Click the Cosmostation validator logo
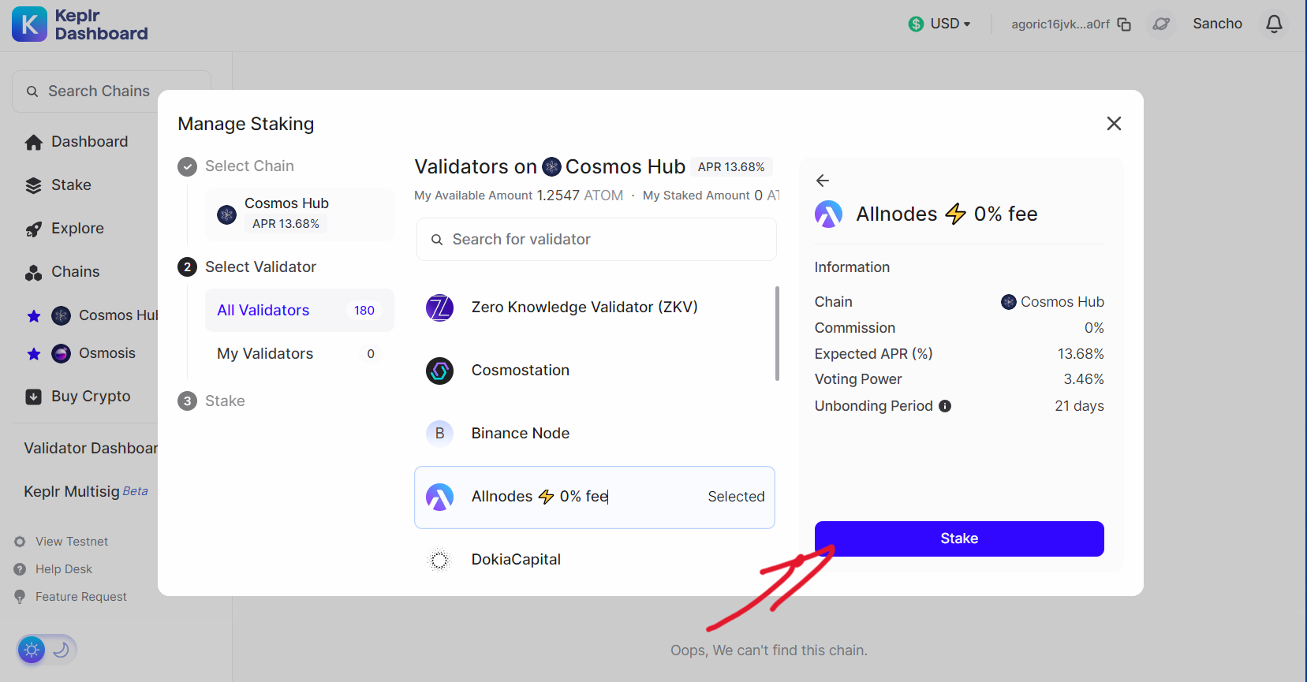 click(x=439, y=371)
